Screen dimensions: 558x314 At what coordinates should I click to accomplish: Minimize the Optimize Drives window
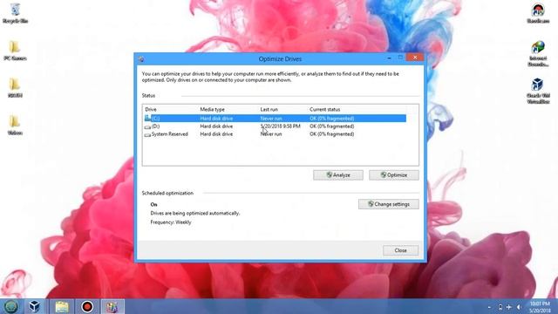pos(390,58)
